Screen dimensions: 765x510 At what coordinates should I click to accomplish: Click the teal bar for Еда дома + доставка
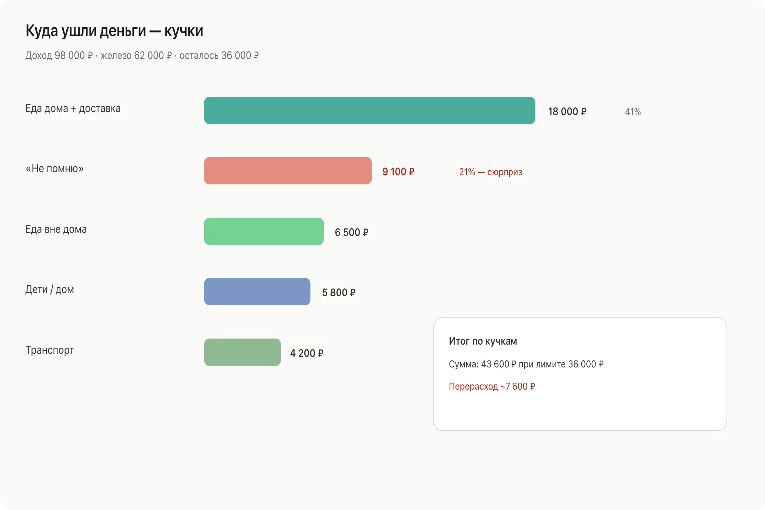(370, 110)
